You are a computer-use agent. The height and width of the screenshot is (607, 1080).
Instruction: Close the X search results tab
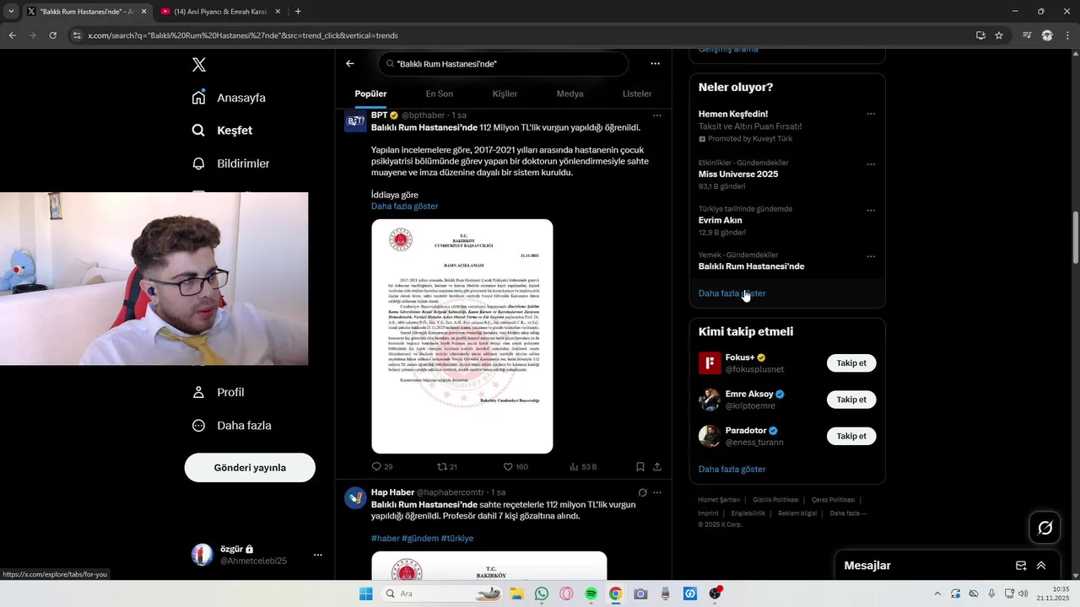[x=143, y=12]
